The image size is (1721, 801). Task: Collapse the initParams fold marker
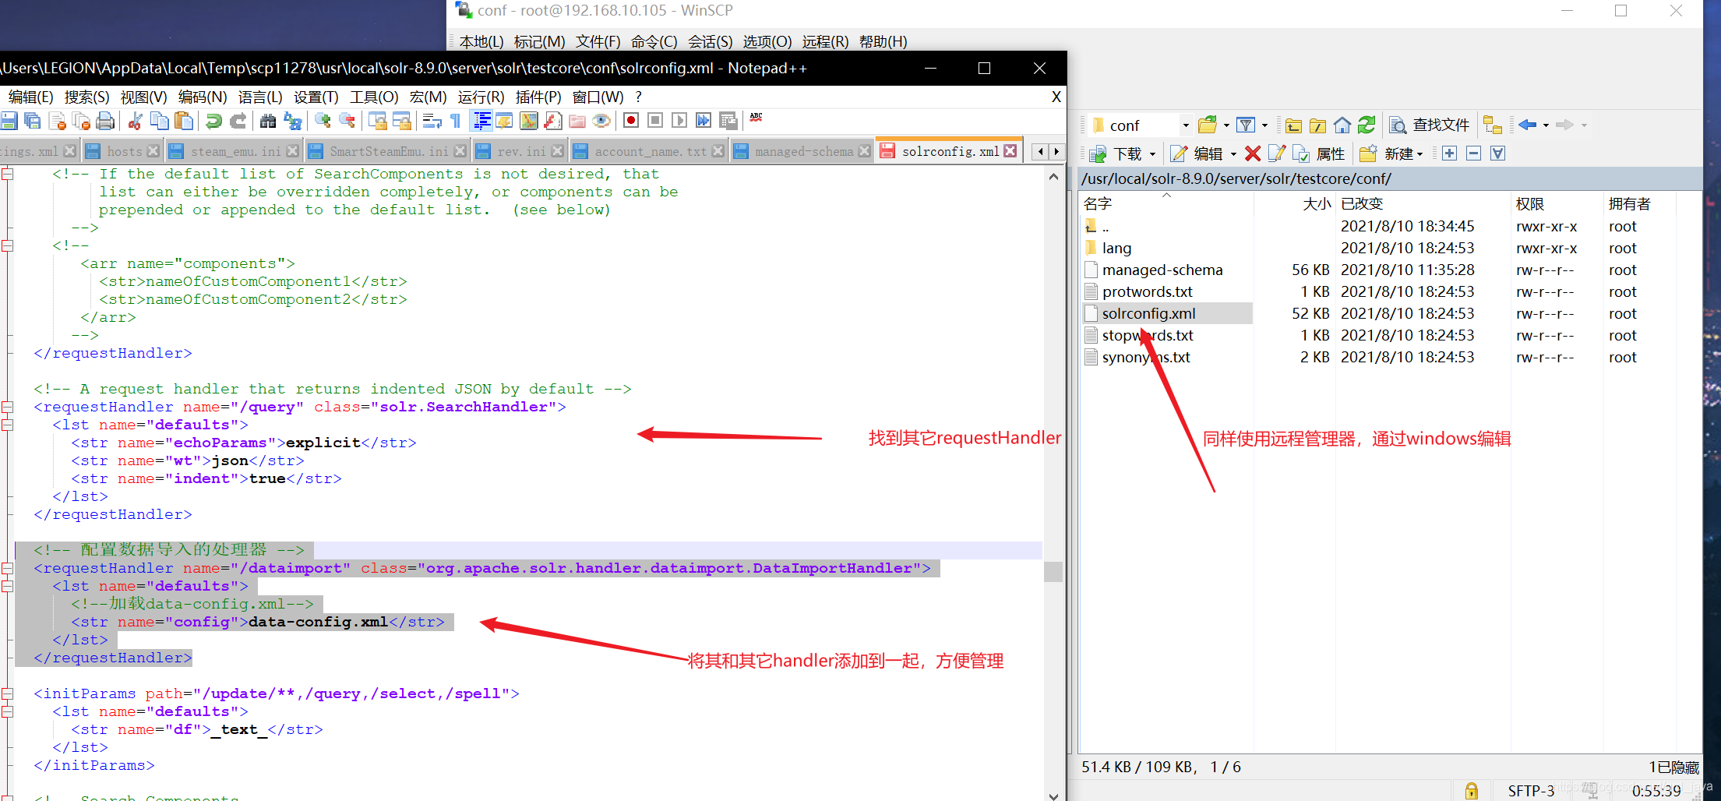[7, 694]
